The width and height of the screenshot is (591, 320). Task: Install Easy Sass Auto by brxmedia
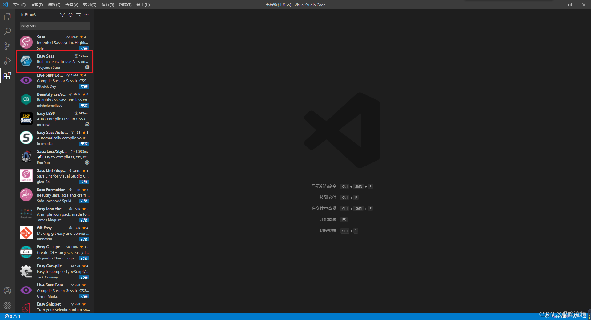click(84, 144)
